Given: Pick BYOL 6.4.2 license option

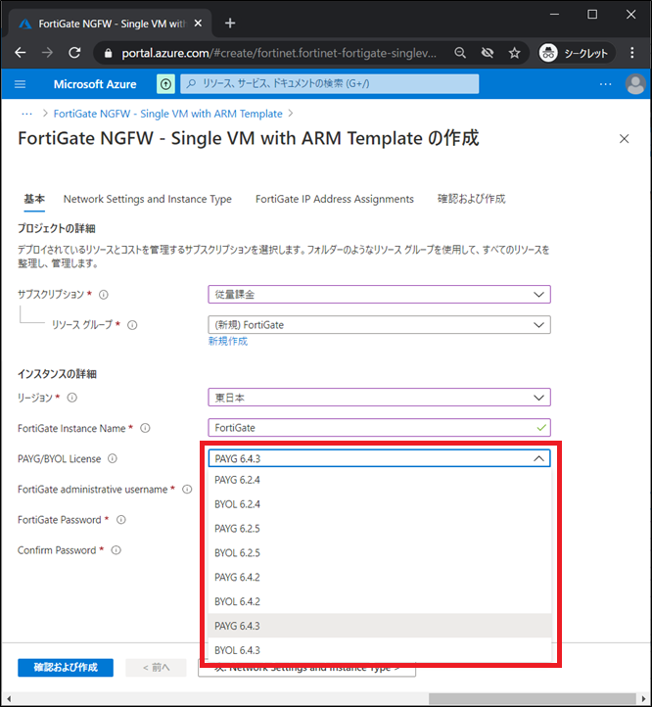Looking at the screenshot, I should [x=379, y=601].
